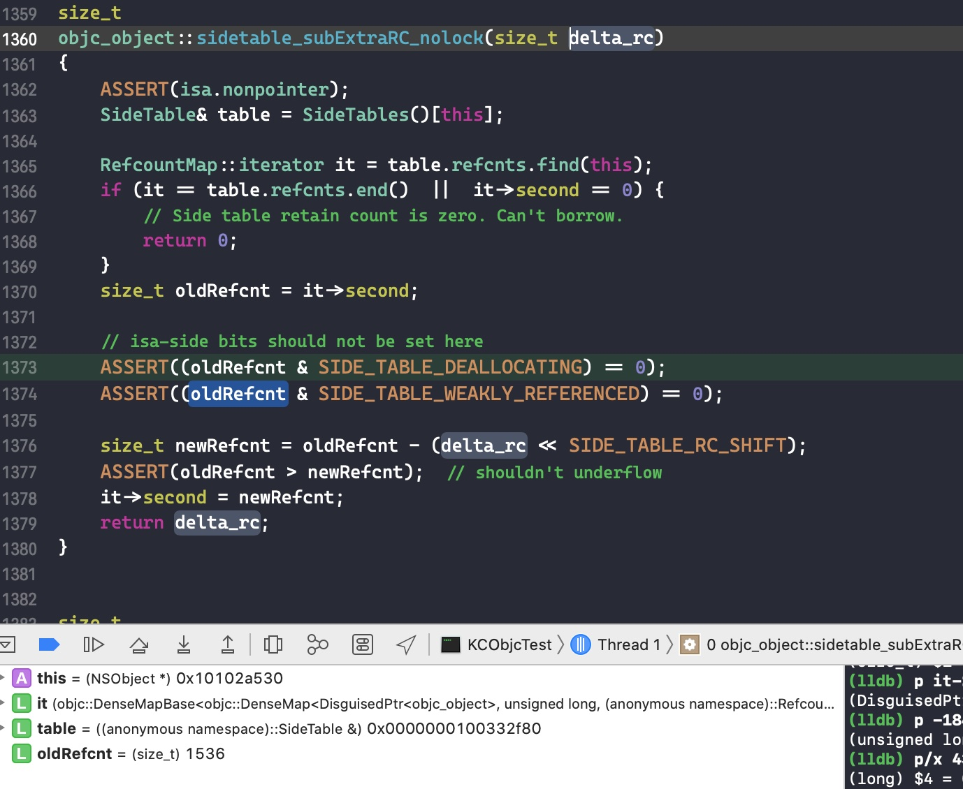Click the Step Into debug icon
Viewport: 963px width, 789px height.
point(184,644)
